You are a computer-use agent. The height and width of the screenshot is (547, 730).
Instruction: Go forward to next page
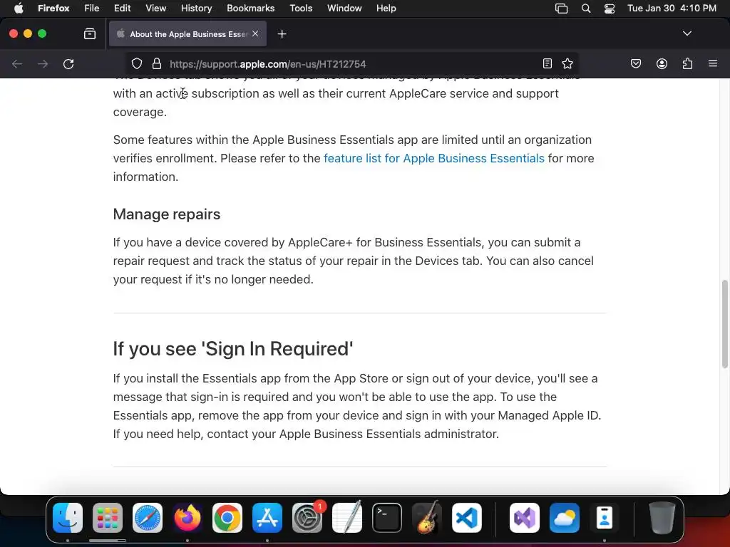(43, 63)
